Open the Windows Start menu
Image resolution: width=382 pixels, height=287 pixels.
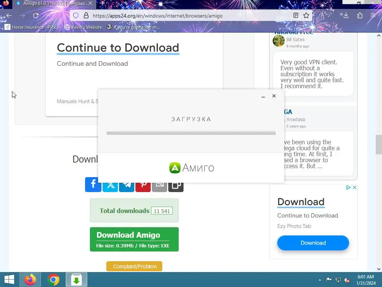click(x=9, y=280)
